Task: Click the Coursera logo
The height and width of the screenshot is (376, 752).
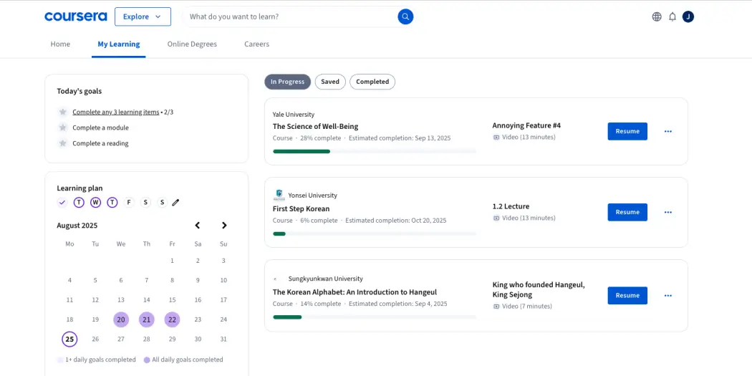Action: point(75,16)
